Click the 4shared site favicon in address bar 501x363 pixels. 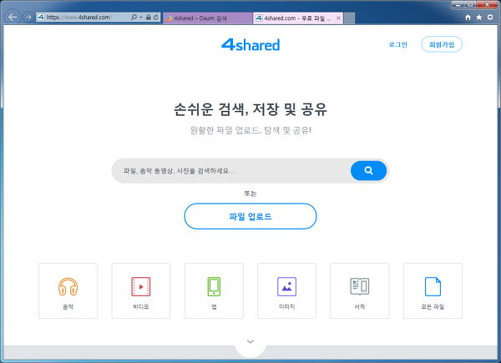coord(41,18)
